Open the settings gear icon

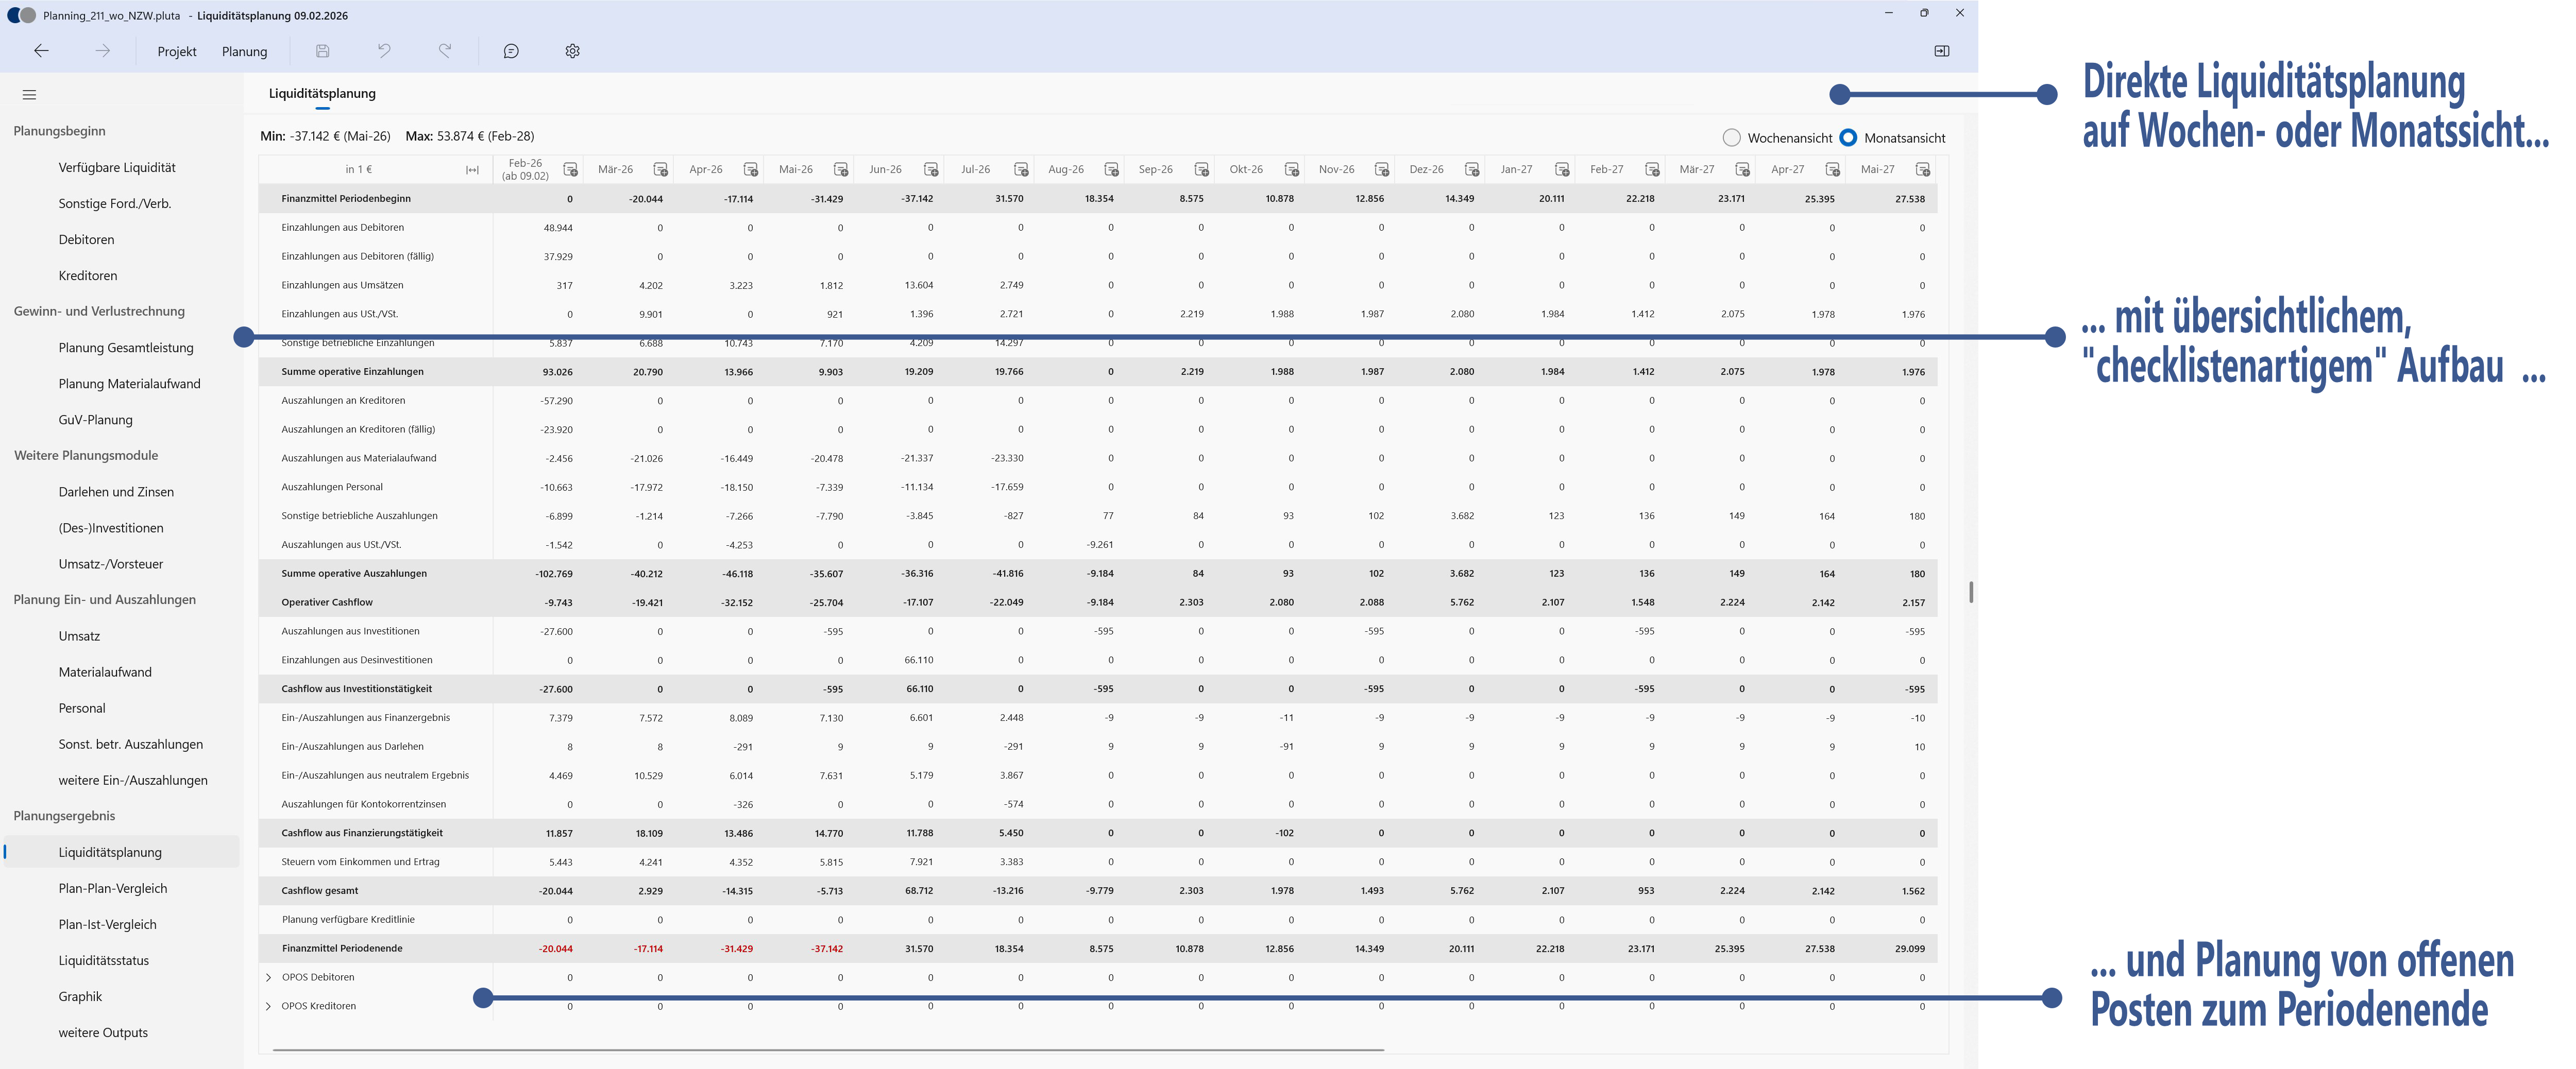tap(572, 51)
